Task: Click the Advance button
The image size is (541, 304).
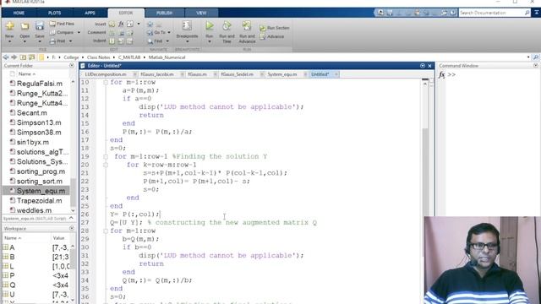Action: (x=272, y=36)
